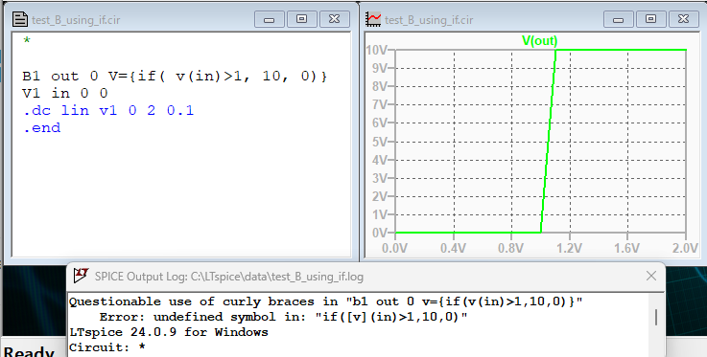Click the 'V1 in 0 0' netlist line

click(x=65, y=93)
